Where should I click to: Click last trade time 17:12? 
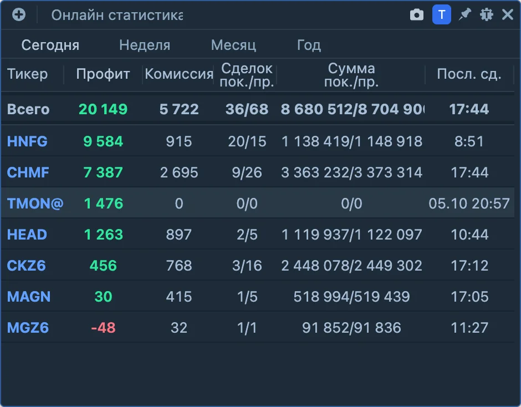469,266
